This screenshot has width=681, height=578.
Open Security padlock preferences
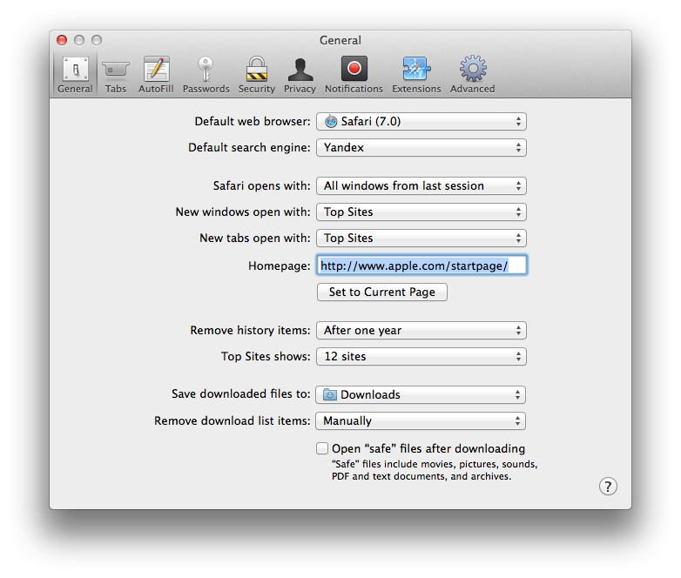pyautogui.click(x=257, y=75)
